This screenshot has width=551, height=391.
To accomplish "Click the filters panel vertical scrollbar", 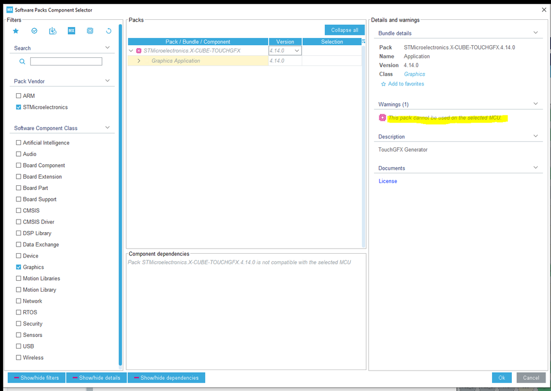I will pyautogui.click(x=120, y=195).
